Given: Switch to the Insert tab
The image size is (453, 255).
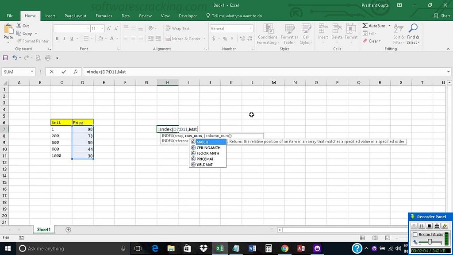Looking at the screenshot, I should click(x=50, y=16).
